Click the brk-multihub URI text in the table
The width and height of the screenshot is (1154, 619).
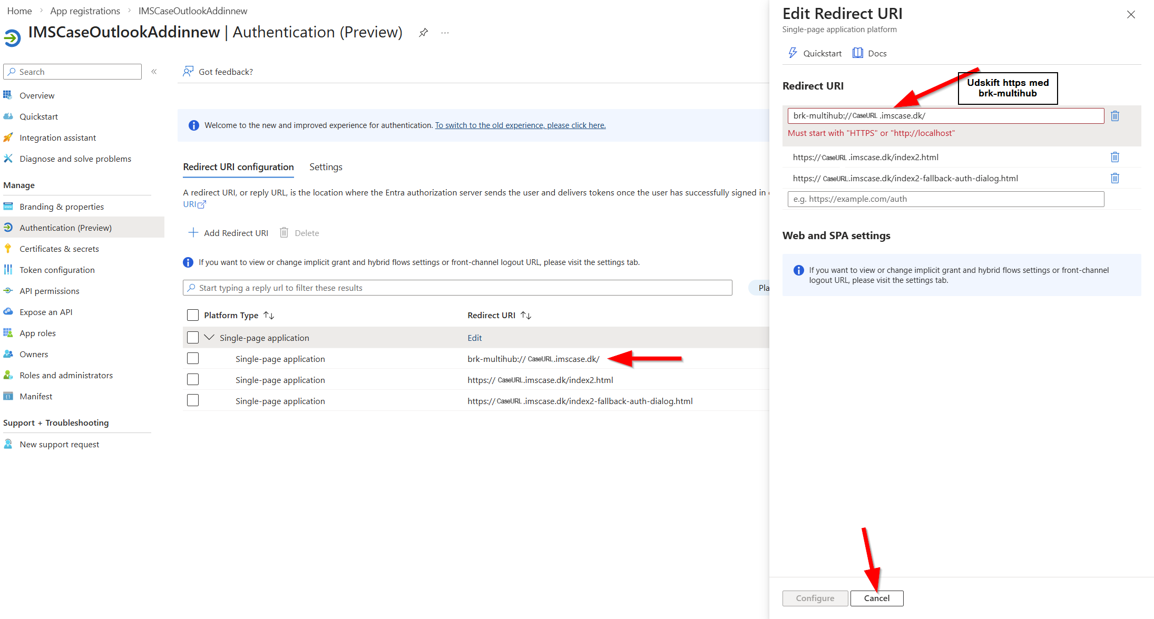click(x=533, y=359)
